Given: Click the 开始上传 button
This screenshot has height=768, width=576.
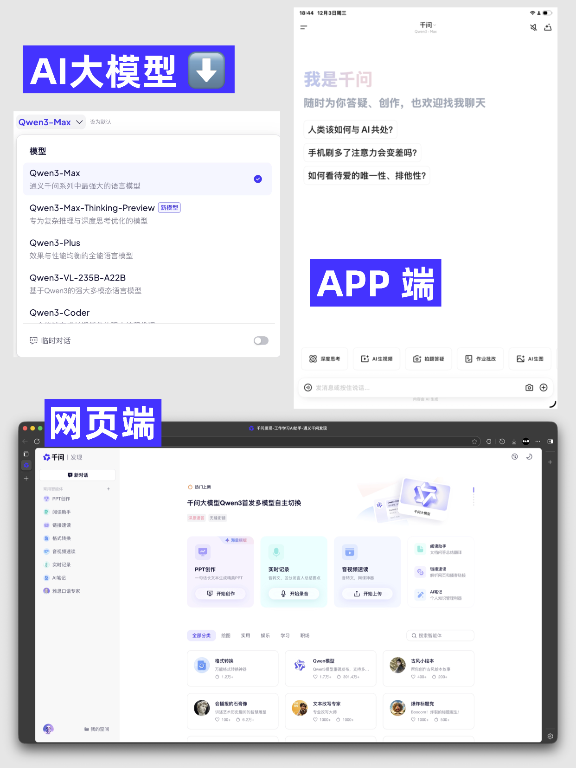Looking at the screenshot, I should (x=367, y=594).
